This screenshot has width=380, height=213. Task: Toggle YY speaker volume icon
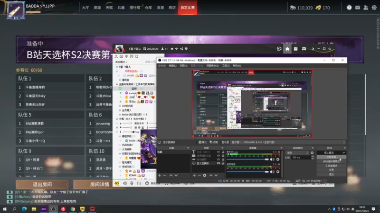tap(125, 183)
